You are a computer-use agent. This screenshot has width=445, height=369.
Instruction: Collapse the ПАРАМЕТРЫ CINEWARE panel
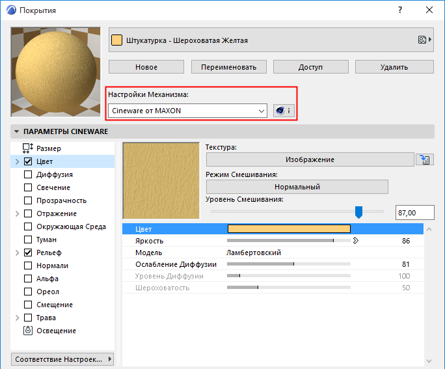16,131
